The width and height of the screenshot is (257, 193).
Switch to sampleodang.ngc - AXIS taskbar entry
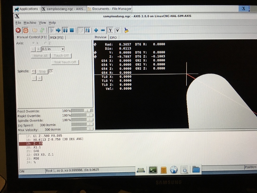tap(64, 9)
